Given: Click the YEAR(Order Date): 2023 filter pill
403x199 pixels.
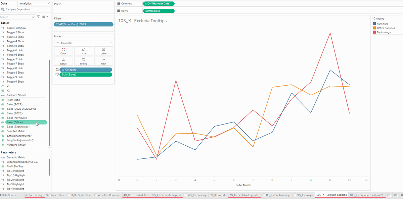Looking at the screenshot, I should tap(83, 24).
